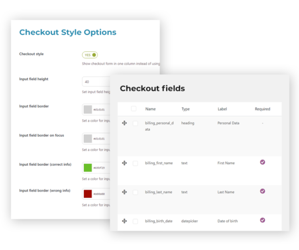Click the billing_first_name field name
299x250 pixels.
(x=159, y=163)
